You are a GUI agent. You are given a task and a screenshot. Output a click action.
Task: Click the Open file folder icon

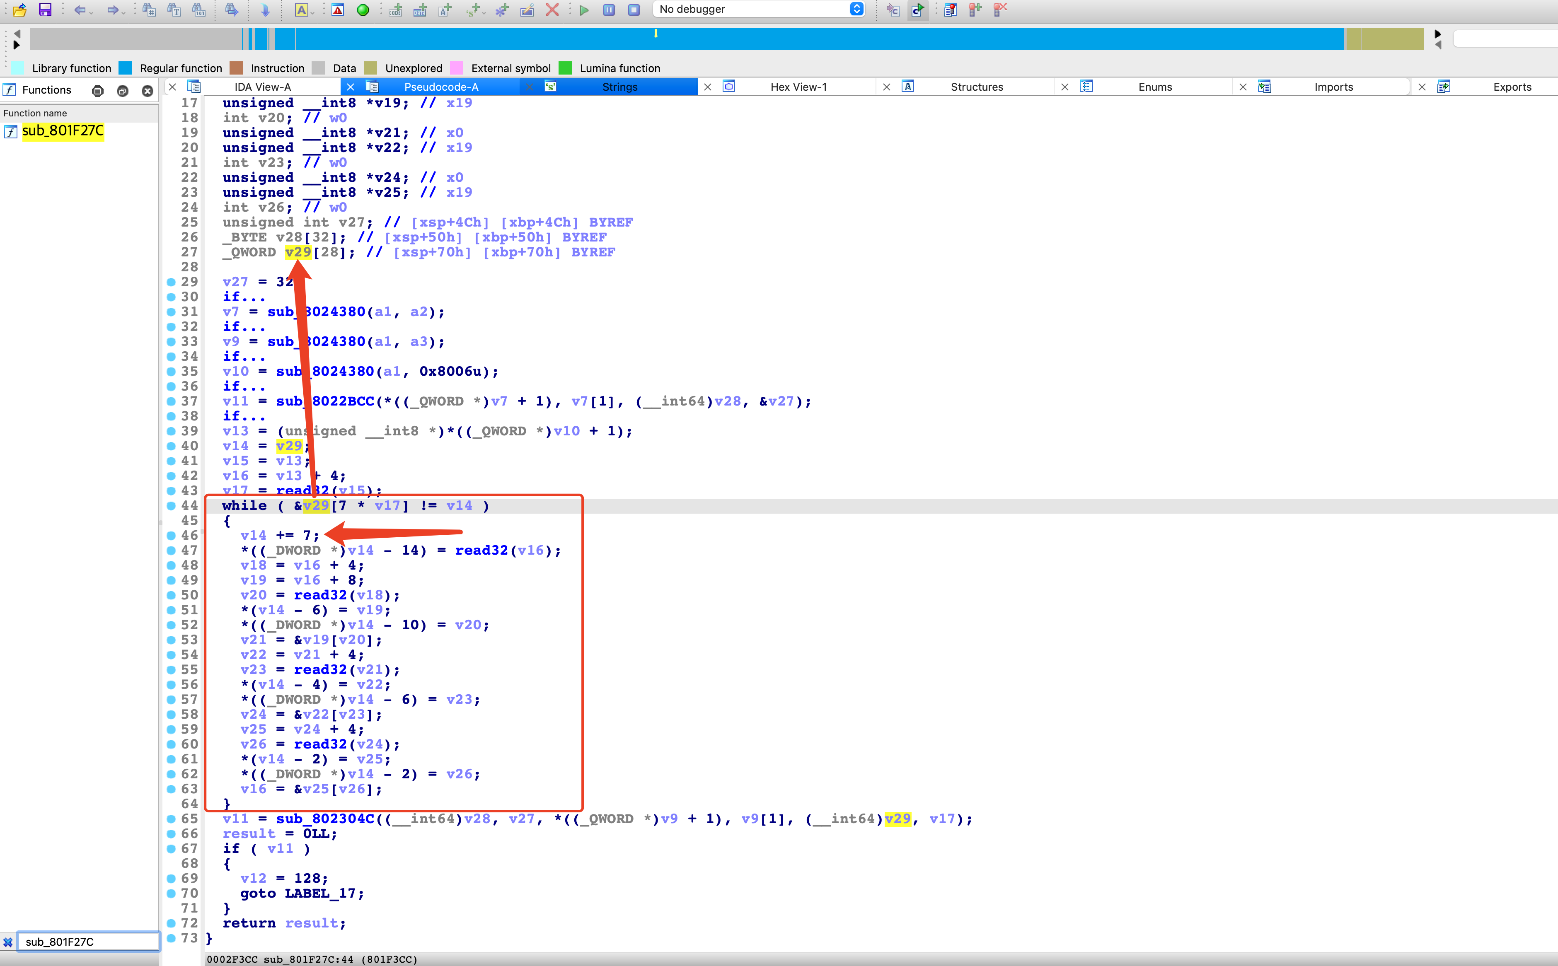tap(19, 10)
